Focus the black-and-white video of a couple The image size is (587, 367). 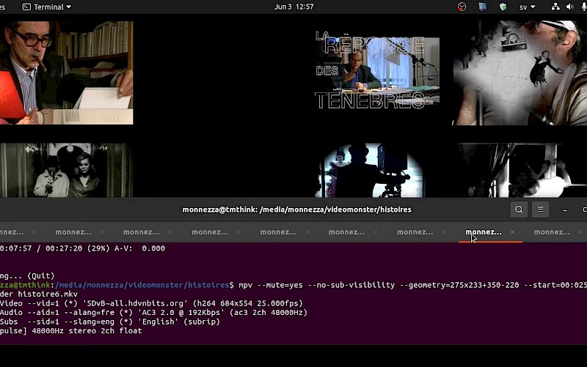[x=66, y=170]
